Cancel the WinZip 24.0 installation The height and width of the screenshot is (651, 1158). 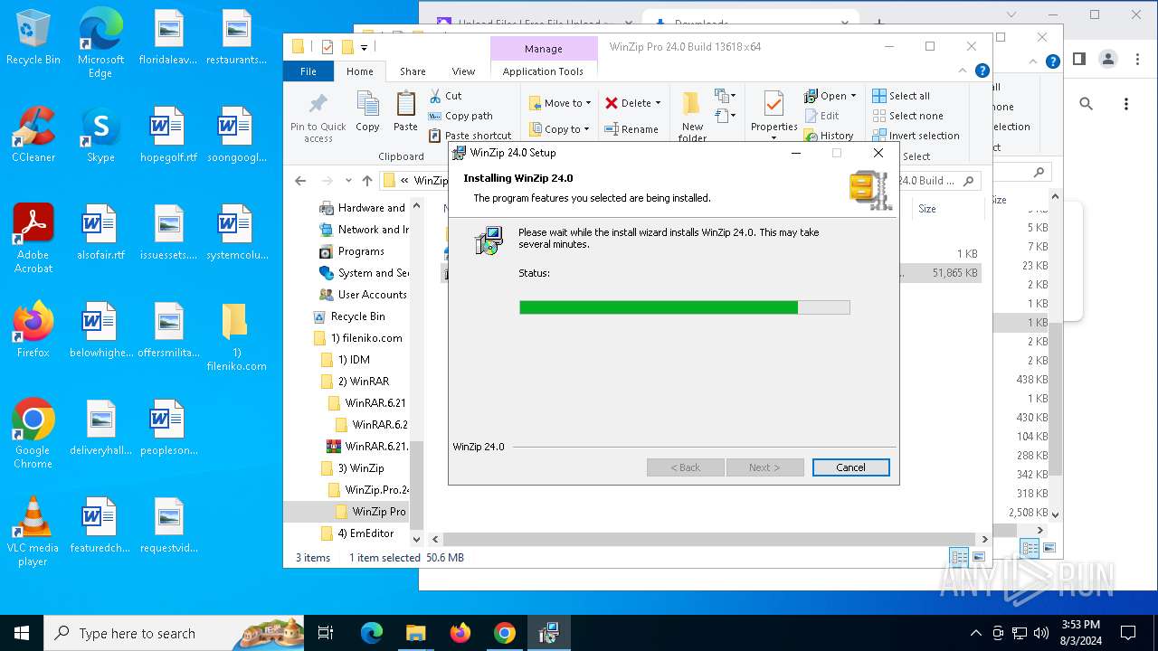850,467
